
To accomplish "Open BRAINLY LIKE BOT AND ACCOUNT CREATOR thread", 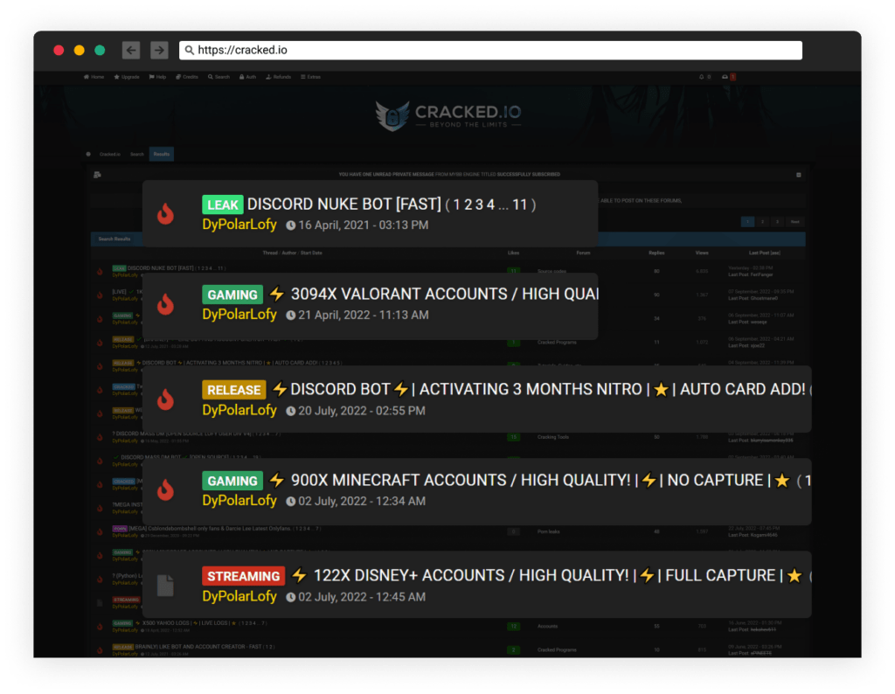I will point(198,647).
